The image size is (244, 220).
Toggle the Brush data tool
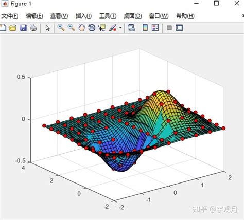click(x=113, y=28)
